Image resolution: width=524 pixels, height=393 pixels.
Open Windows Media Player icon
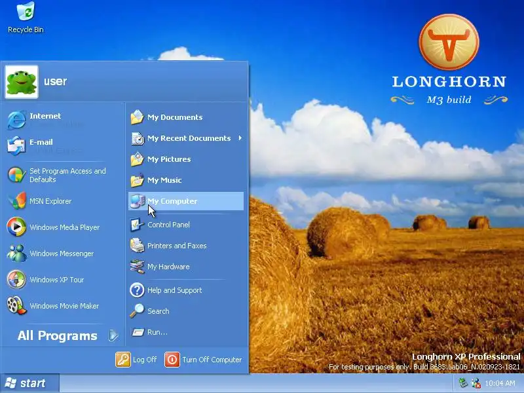pyautogui.click(x=16, y=227)
